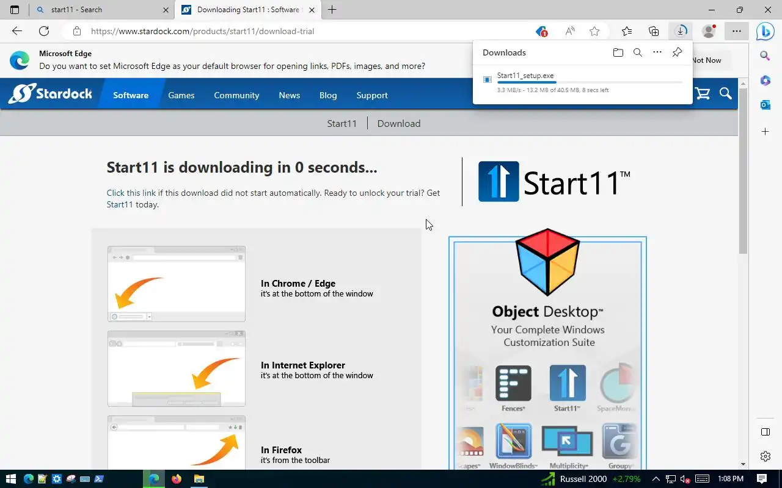Image resolution: width=782 pixels, height=488 pixels.
Task: Open Outlook icon in Edge sidebar
Action: (765, 105)
